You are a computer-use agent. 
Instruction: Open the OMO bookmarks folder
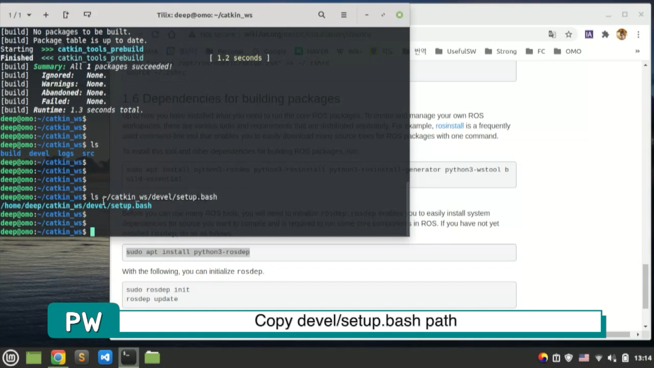[x=568, y=51]
